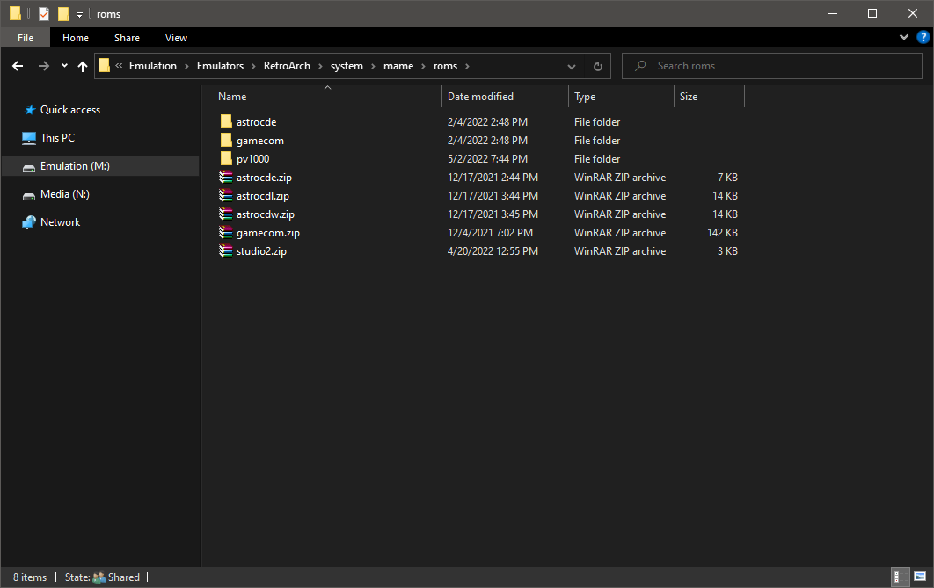Click the astrocdw.zip WinRAR archive icon
This screenshot has width=934, height=588.
tap(226, 214)
